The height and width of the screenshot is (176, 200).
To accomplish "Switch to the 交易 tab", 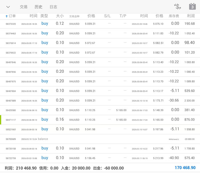I will coord(24,7).
